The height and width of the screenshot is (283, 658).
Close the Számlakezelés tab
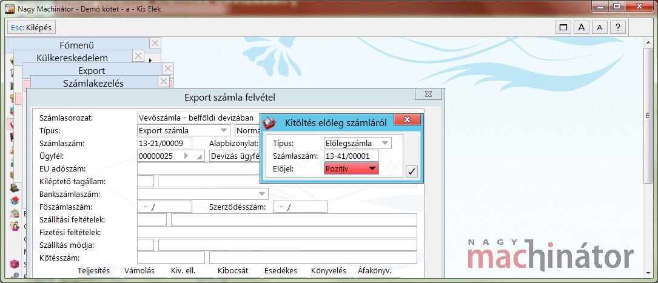click(164, 81)
